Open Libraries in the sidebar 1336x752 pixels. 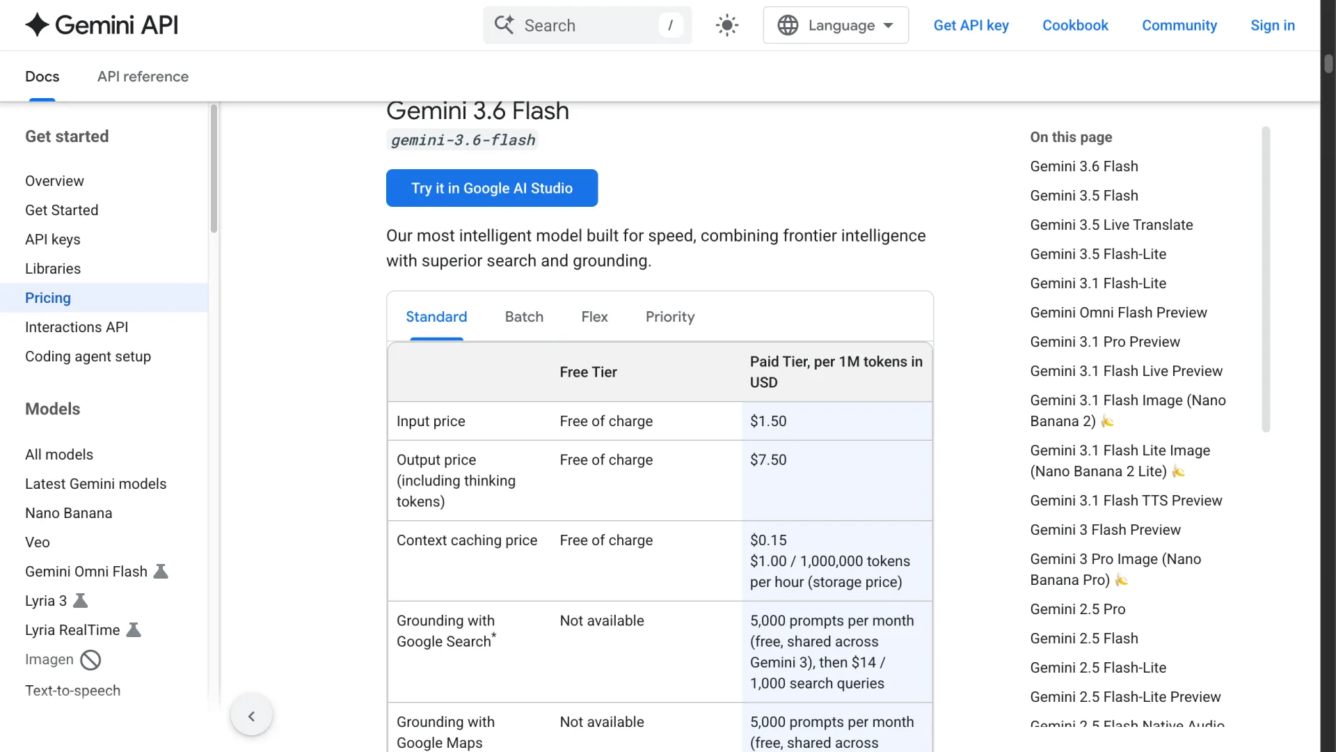click(x=53, y=269)
